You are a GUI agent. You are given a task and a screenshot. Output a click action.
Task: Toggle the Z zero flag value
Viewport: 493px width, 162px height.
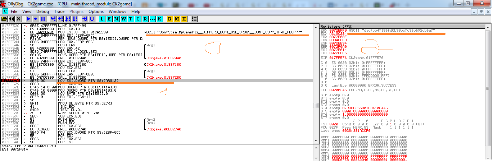[x=326, y=73]
